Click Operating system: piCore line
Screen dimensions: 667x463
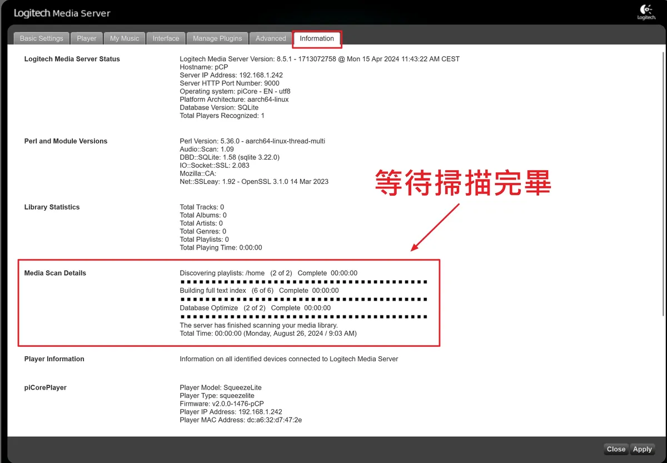235,91
